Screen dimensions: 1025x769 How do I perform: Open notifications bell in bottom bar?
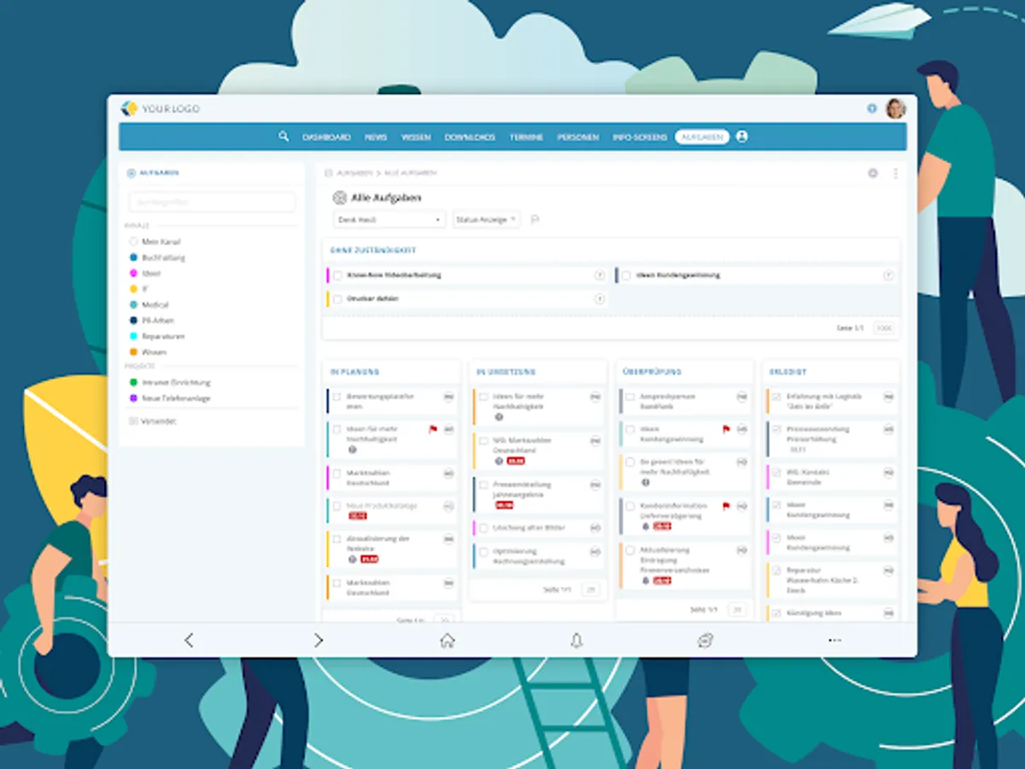[577, 640]
